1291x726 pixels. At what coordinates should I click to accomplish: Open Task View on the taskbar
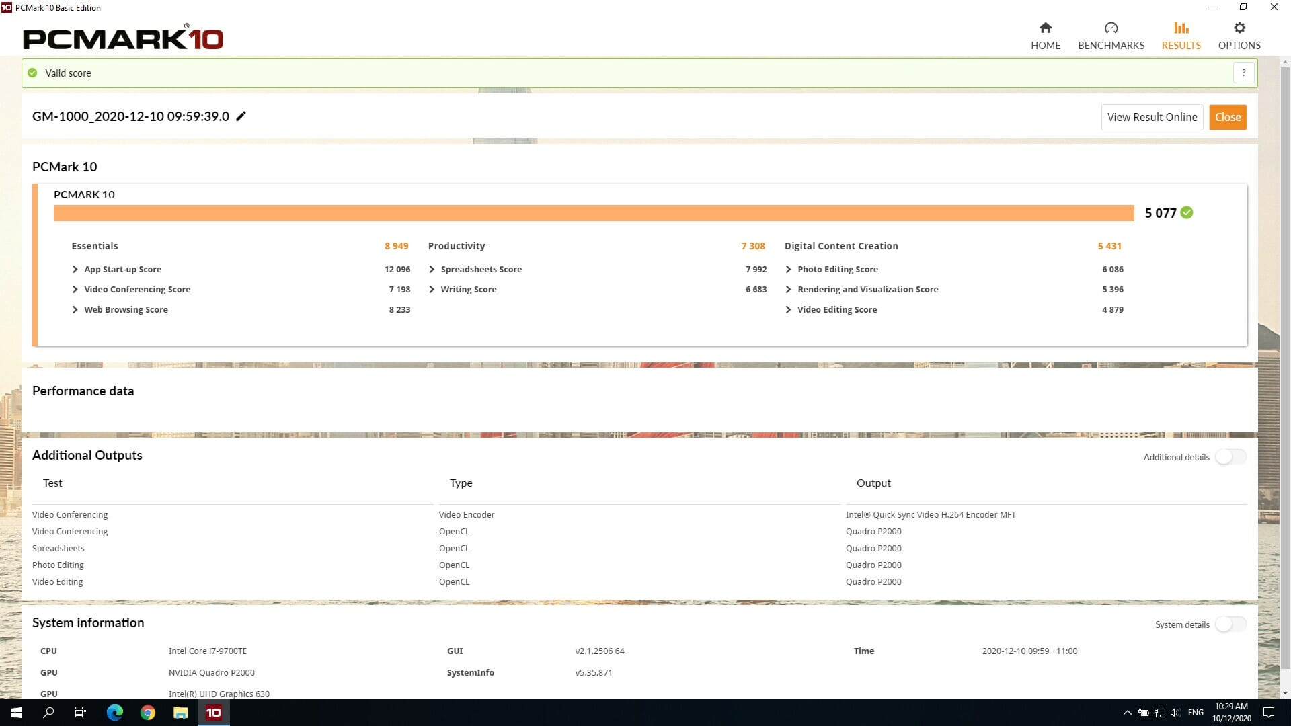point(81,713)
